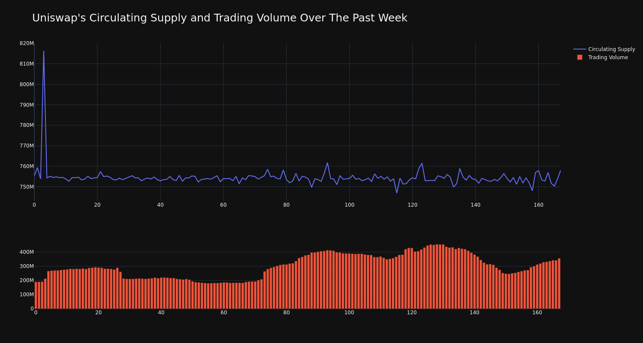
Task: Click x-axis label 100 on supply chart
Action: point(349,205)
